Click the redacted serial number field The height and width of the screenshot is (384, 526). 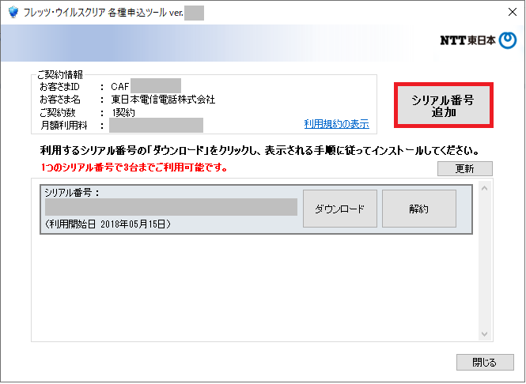(171, 208)
